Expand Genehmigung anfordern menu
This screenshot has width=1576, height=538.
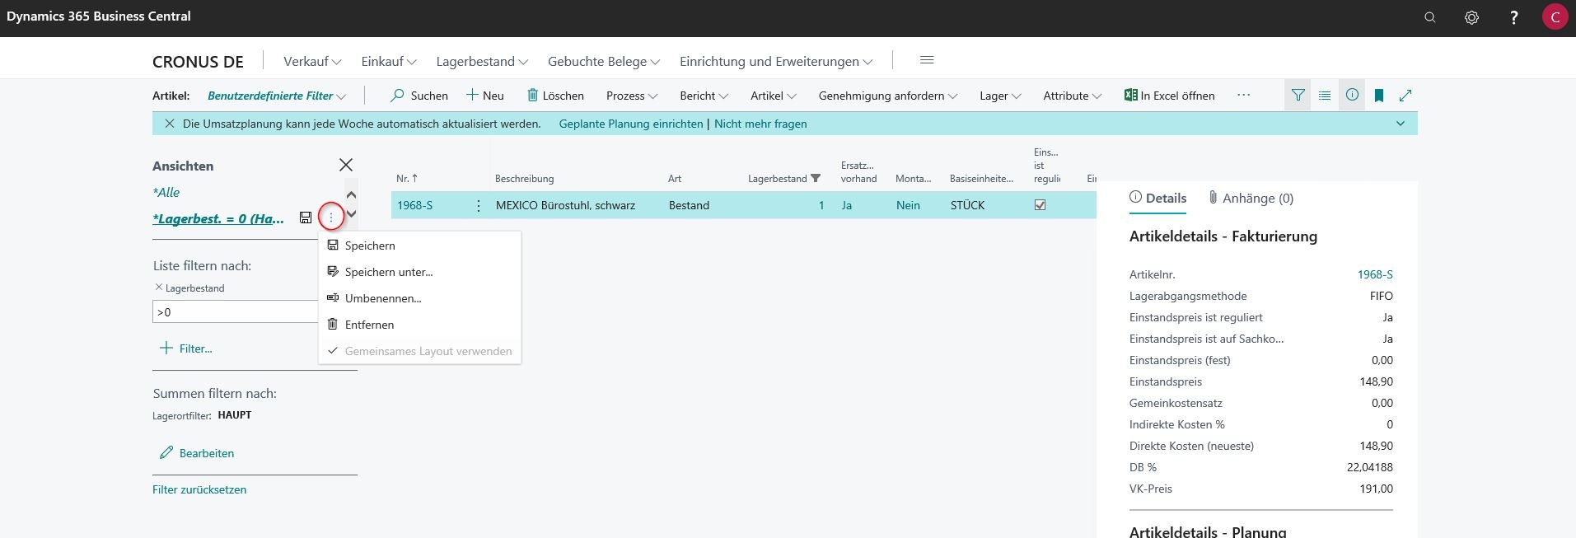[x=888, y=96]
